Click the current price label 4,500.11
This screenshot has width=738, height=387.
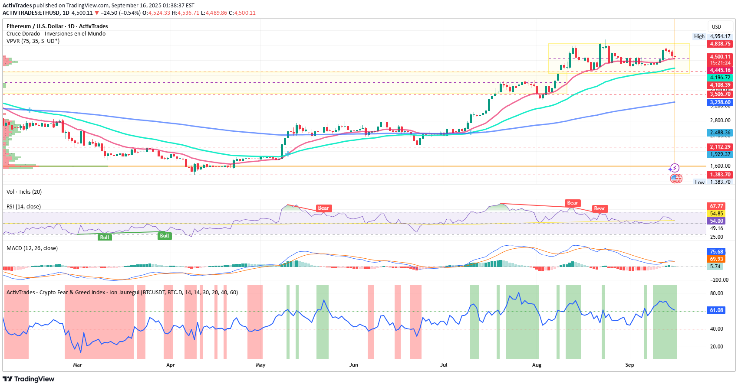click(720, 57)
